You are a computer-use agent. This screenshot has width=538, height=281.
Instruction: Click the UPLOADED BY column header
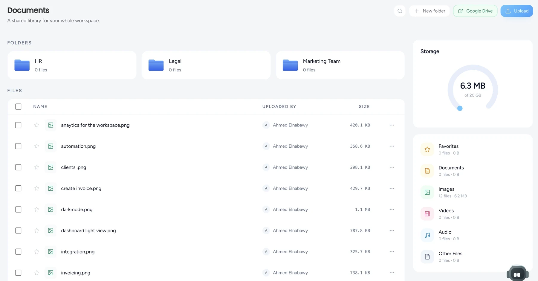point(279,106)
